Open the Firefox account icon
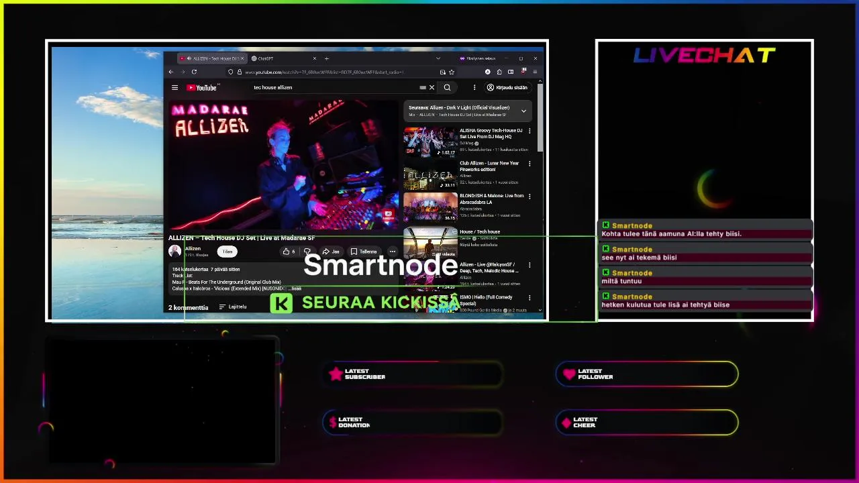The height and width of the screenshot is (483, 859). 488,72
